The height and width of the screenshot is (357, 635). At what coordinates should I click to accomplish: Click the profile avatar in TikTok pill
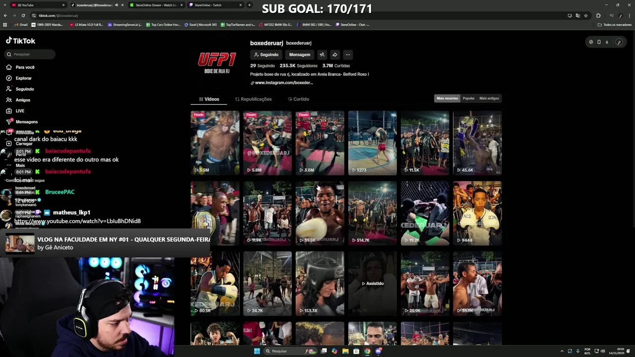coord(619,42)
